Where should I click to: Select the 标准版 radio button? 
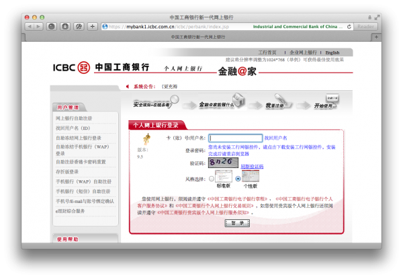[x=212, y=179]
